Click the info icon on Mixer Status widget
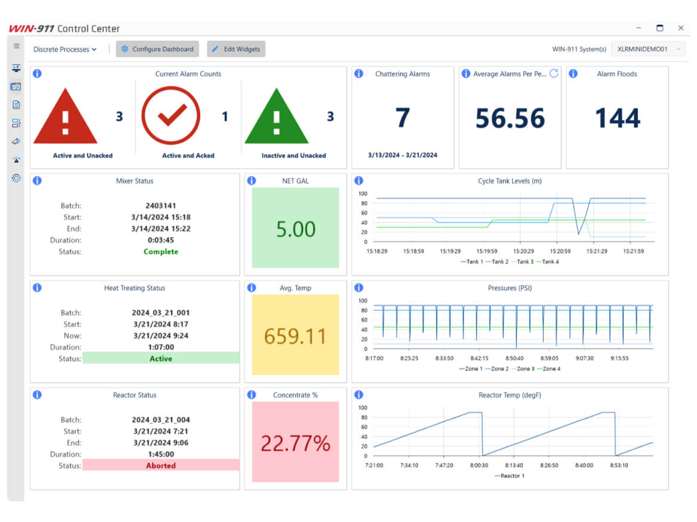Viewport: 697px width, 522px height. coord(37,180)
